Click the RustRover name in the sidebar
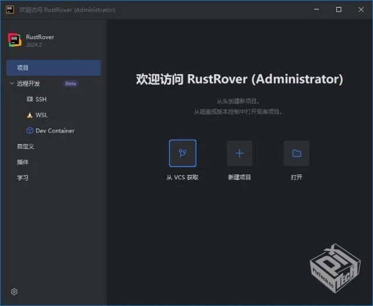The width and height of the screenshot is (373, 306). 40,37
